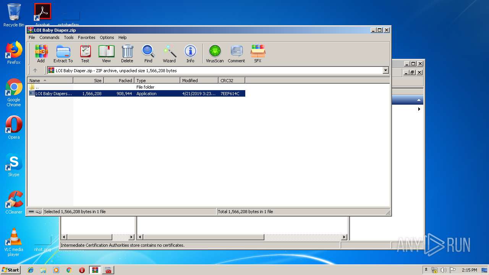Open the Commands menu
489x275 pixels.
coord(49,37)
